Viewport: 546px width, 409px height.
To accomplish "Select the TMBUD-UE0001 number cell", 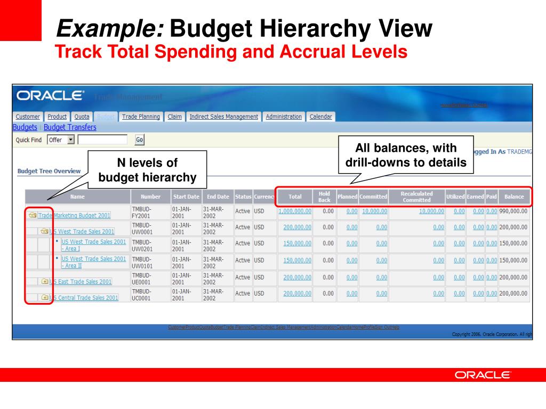I will [150, 279].
